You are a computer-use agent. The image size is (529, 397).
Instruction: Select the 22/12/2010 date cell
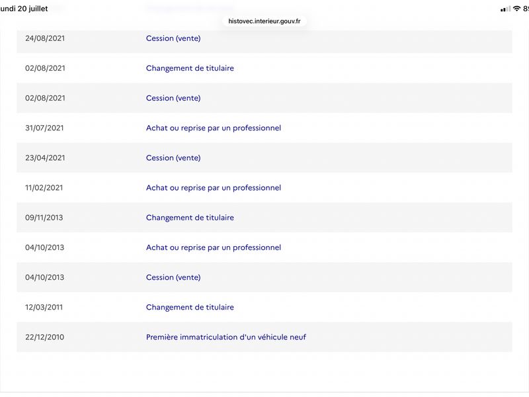point(44,337)
